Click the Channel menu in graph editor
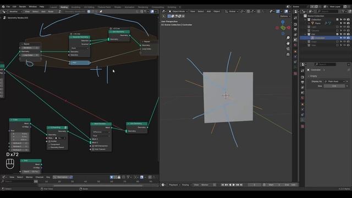 pyautogui.click(x=39, y=177)
